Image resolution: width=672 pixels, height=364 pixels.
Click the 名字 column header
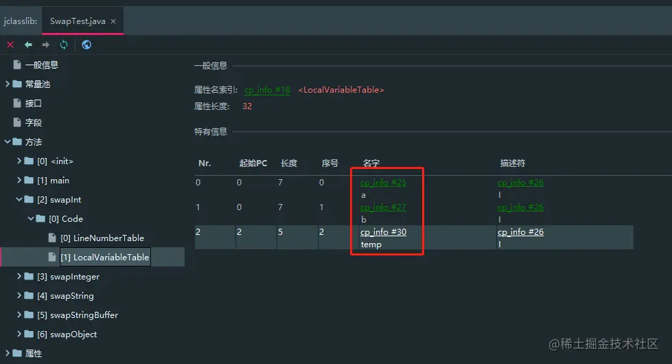(371, 163)
